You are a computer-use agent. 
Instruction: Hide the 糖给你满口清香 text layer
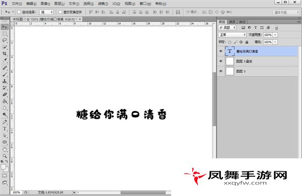point(221,51)
